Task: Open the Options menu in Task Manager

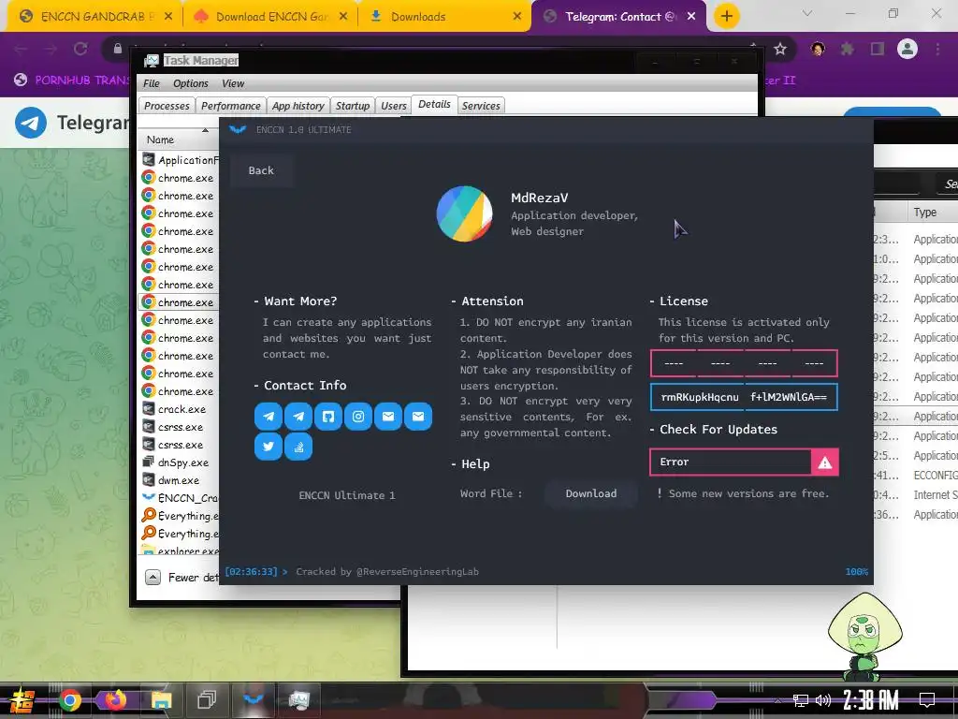Action: 191,83
